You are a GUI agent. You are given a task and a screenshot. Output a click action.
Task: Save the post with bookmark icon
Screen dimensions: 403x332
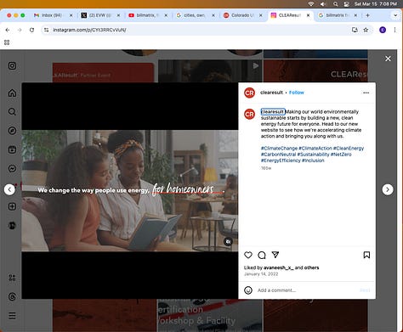pos(366,255)
